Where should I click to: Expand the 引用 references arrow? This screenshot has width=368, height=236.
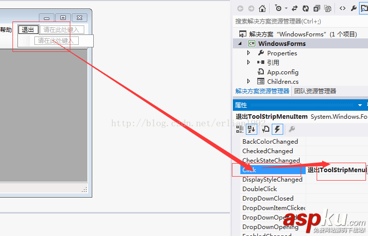pyautogui.click(x=248, y=62)
